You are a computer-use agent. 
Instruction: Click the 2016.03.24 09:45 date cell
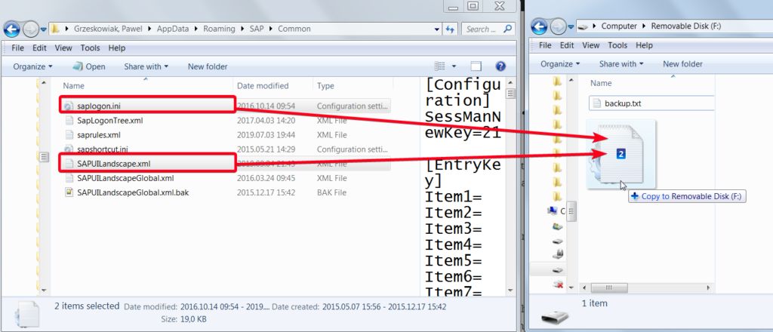(x=266, y=178)
